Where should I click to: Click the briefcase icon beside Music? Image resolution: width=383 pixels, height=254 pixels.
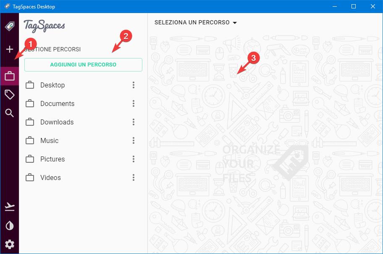tap(30, 140)
